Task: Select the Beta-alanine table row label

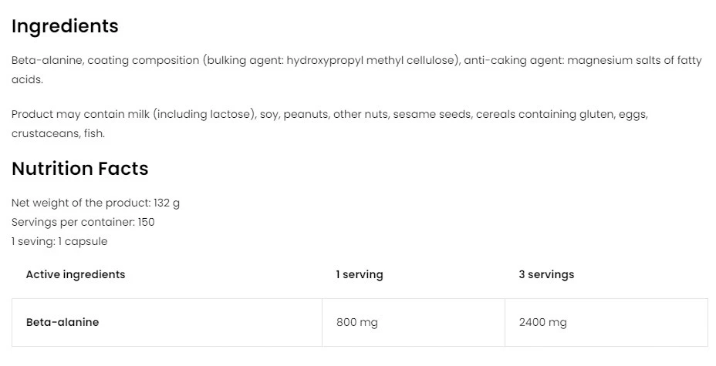Action: tap(62, 322)
